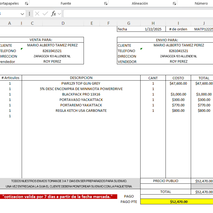This screenshot has height=213, width=213.
Task: Select column C header
Action: coord(32,23)
